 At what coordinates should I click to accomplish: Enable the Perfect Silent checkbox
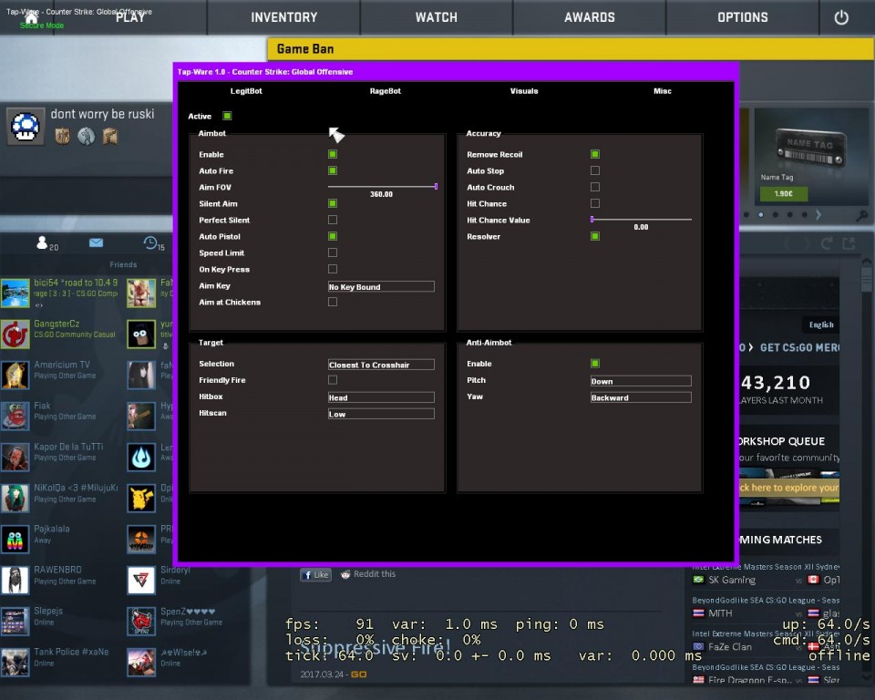point(333,220)
